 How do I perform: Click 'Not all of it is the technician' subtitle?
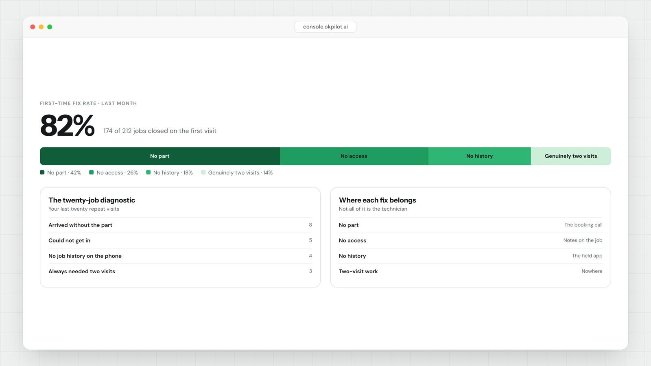coord(373,209)
